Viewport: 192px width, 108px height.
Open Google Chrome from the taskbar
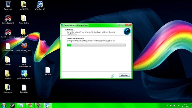click(x=30, y=105)
